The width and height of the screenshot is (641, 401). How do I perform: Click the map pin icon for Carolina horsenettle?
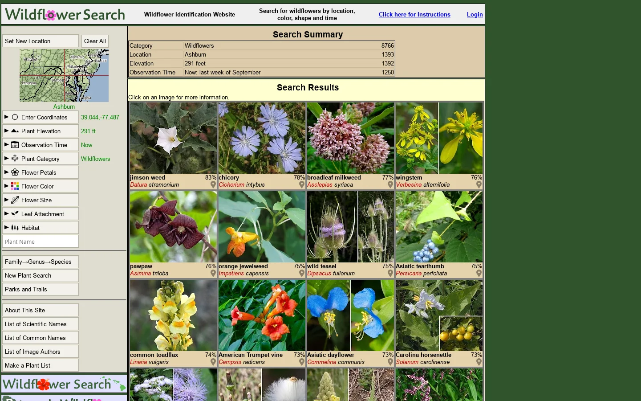point(479,362)
